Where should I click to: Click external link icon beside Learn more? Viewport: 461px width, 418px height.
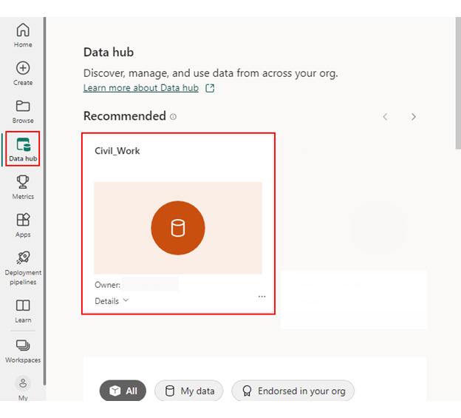click(x=210, y=88)
